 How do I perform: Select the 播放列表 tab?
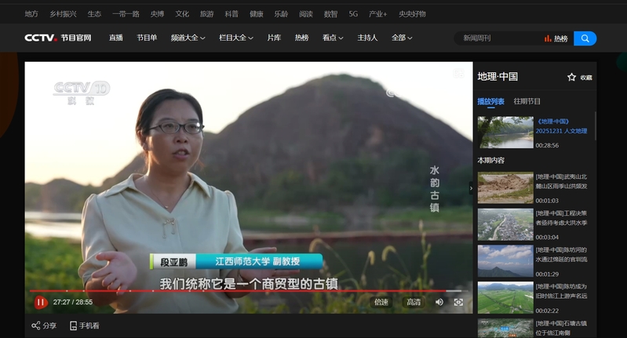490,101
